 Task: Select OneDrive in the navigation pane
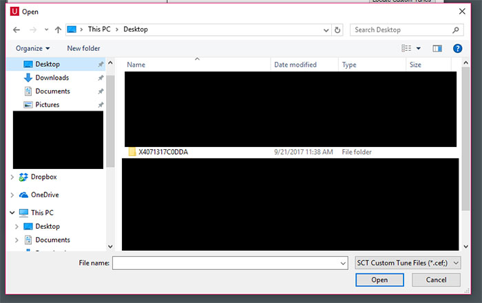pos(45,194)
